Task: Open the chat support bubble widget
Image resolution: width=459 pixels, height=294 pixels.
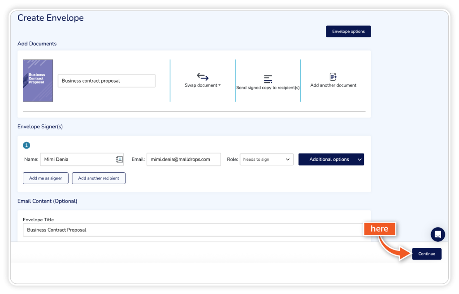Action: [x=437, y=234]
